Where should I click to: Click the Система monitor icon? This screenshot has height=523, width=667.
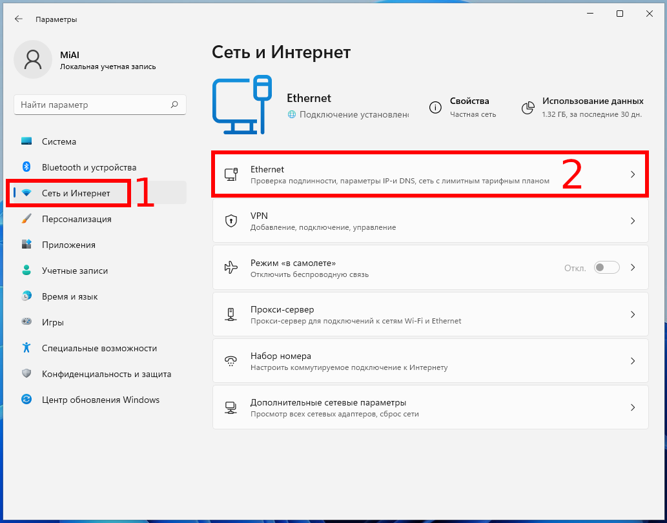click(26, 141)
